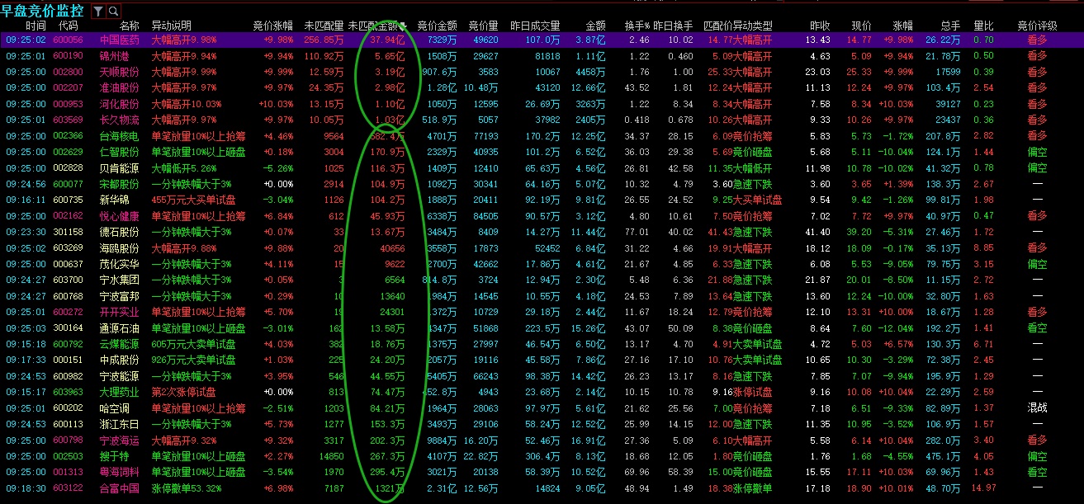Open the filter funnel icon beside 早盘竞价监控
Viewport: 1084px width, 504px height.
click(98, 12)
